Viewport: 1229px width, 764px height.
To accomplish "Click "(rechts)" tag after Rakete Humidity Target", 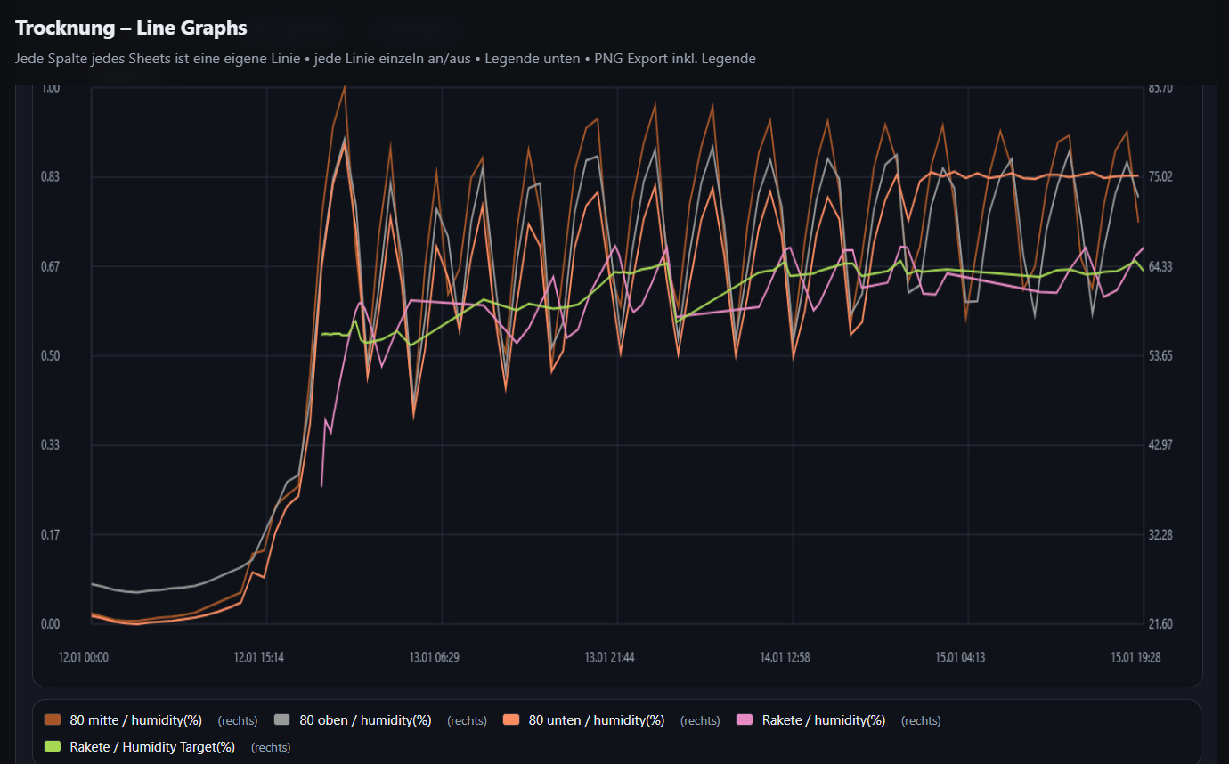I will point(271,748).
